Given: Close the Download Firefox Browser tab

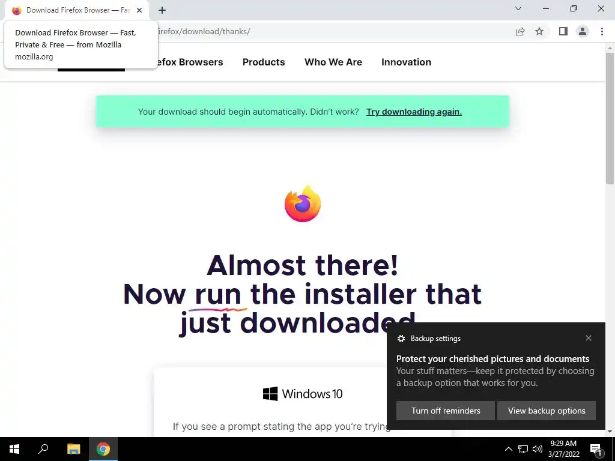Looking at the screenshot, I should (x=139, y=10).
